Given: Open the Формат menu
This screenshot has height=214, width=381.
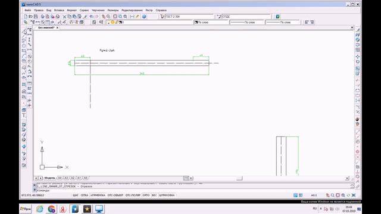Looking at the screenshot, I should pos(71,10).
